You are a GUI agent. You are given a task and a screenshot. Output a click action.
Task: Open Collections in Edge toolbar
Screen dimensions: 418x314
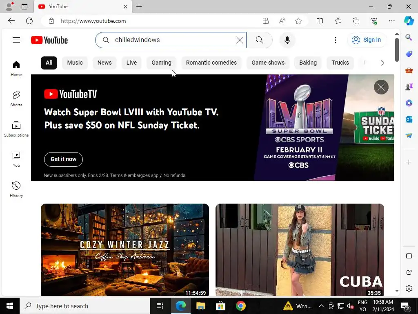coord(356,21)
